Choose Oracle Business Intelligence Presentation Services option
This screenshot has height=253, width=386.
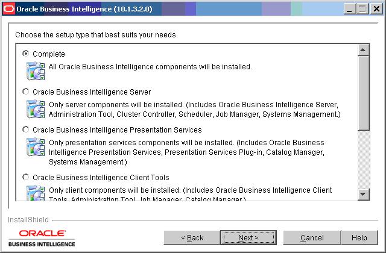click(26, 130)
